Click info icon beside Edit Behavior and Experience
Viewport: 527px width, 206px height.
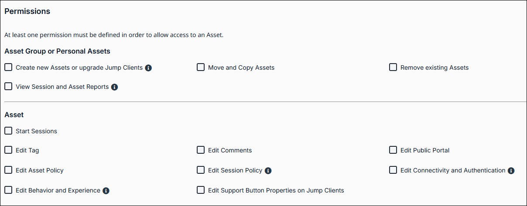(x=106, y=191)
